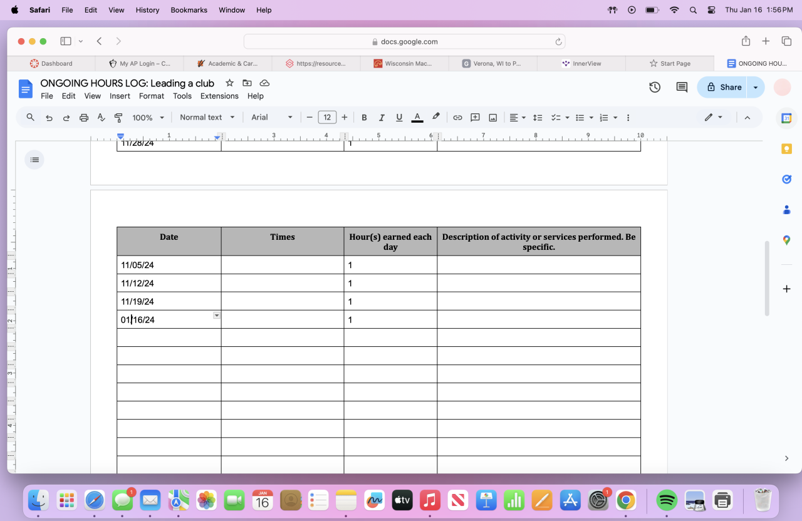
Task: Increase font size with plus button
Action: tap(345, 118)
